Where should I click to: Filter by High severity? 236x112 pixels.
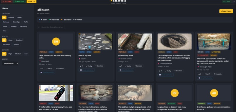tap(10, 54)
